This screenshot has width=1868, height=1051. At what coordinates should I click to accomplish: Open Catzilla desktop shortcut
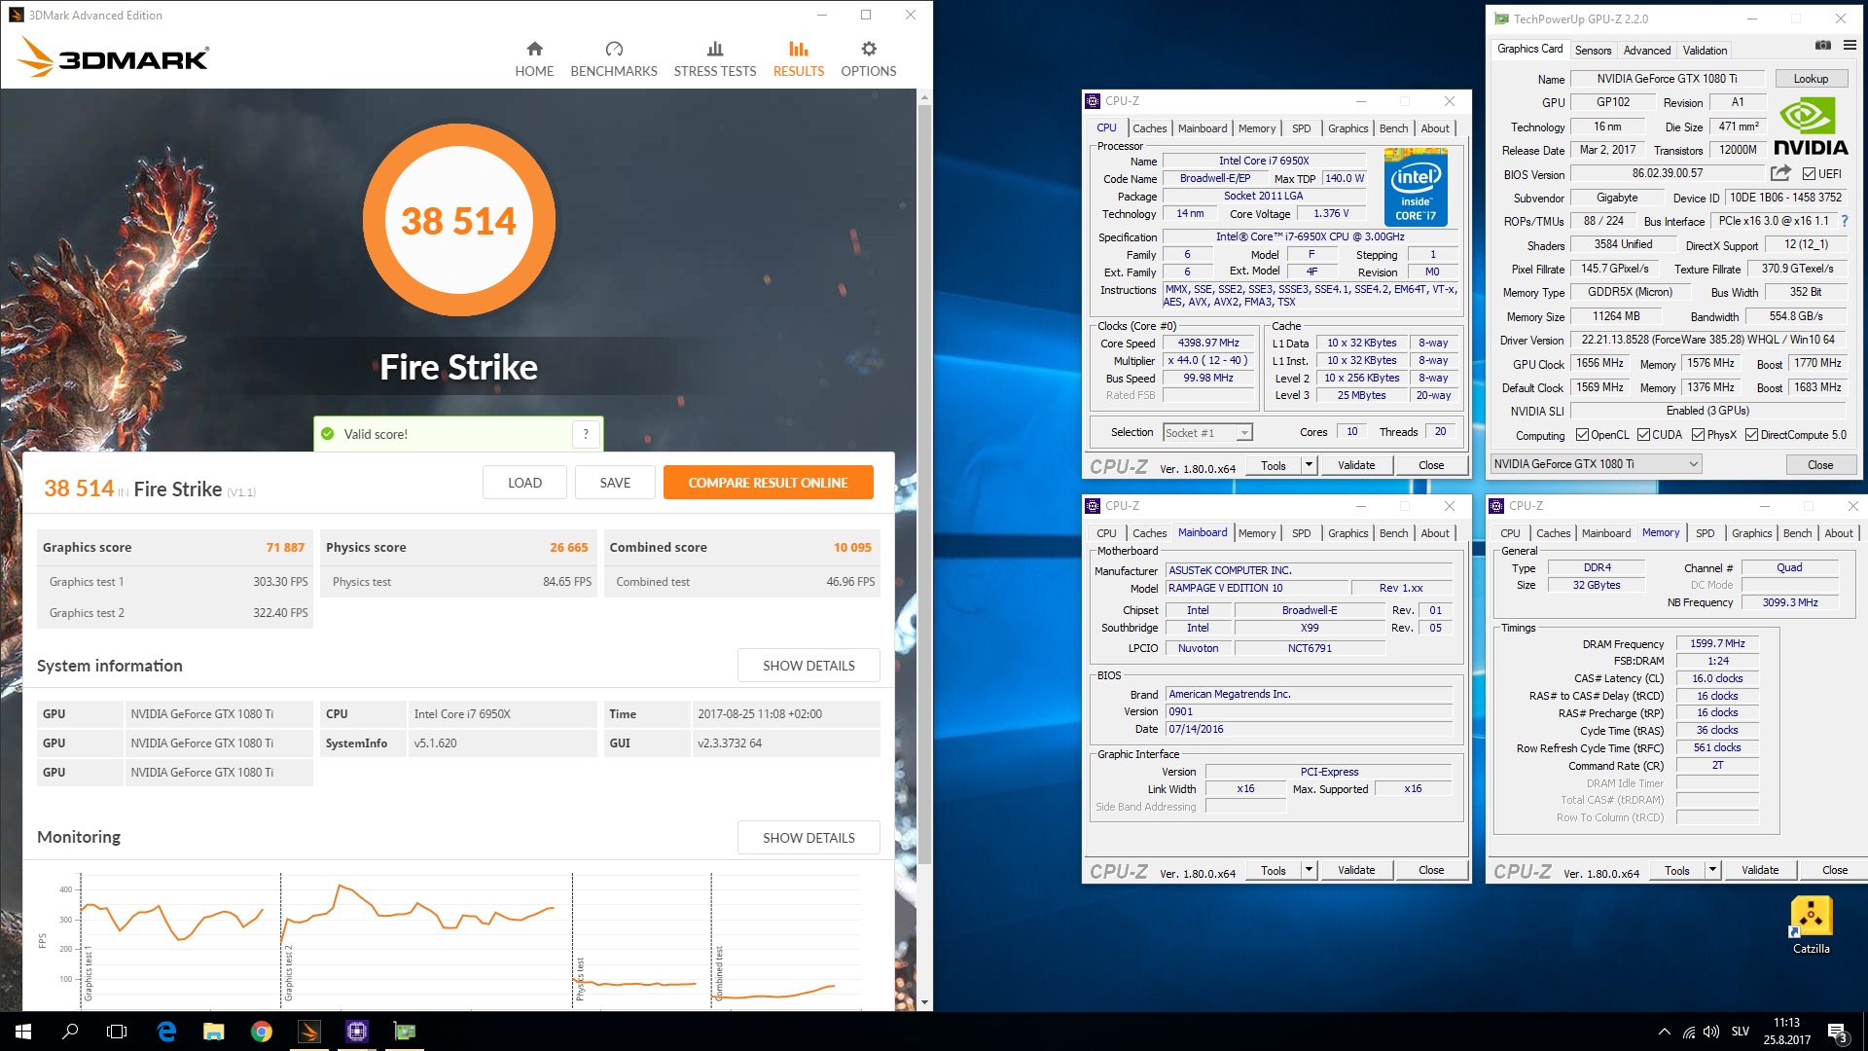pos(1811,924)
